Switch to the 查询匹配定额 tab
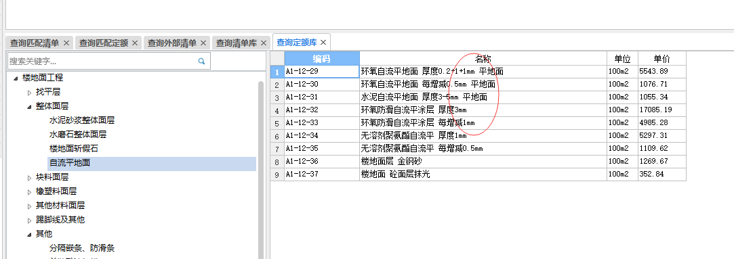The image size is (734, 259). (104, 43)
